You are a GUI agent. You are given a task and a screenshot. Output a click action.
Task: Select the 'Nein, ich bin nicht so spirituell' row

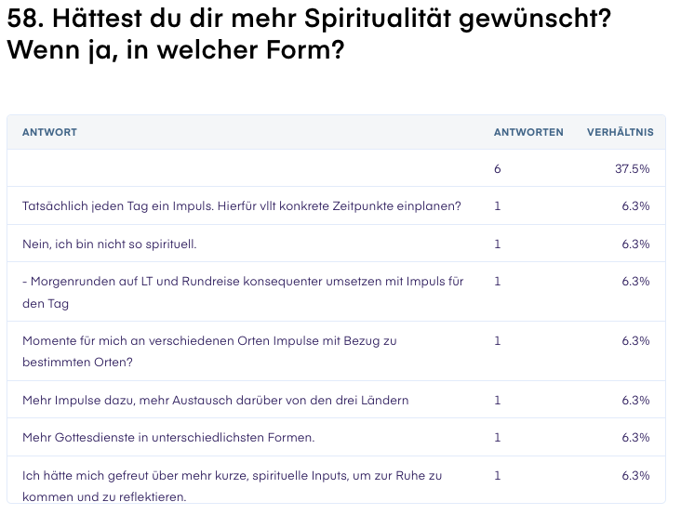pyautogui.click(x=336, y=244)
